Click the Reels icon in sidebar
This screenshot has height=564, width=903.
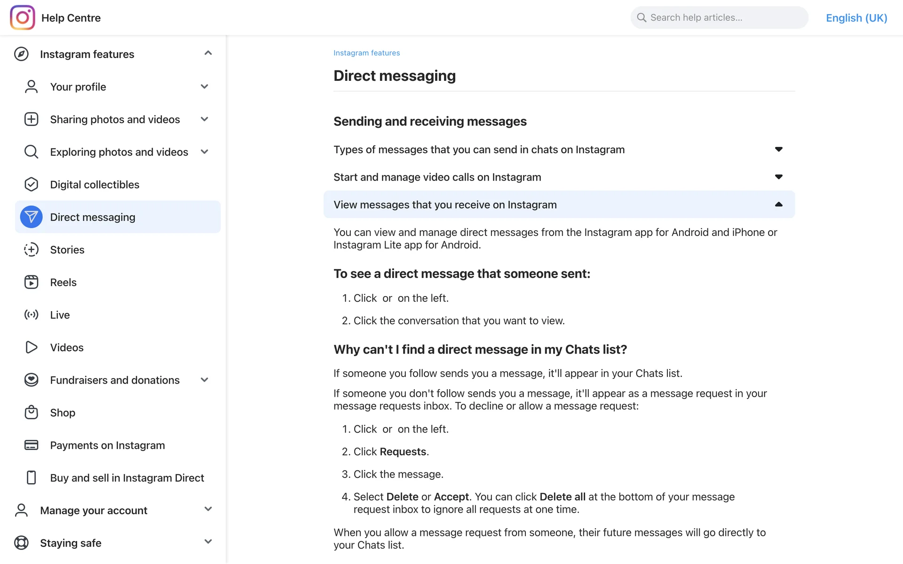point(31,282)
